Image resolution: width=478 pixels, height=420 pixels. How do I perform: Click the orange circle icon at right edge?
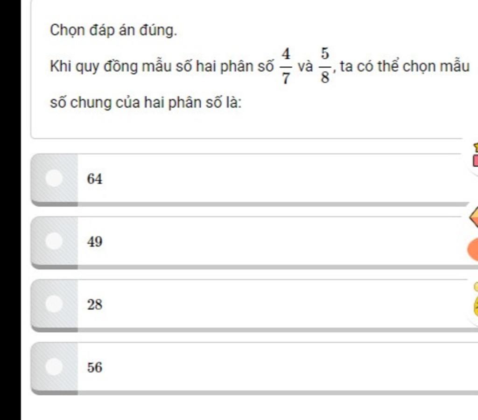click(x=472, y=250)
